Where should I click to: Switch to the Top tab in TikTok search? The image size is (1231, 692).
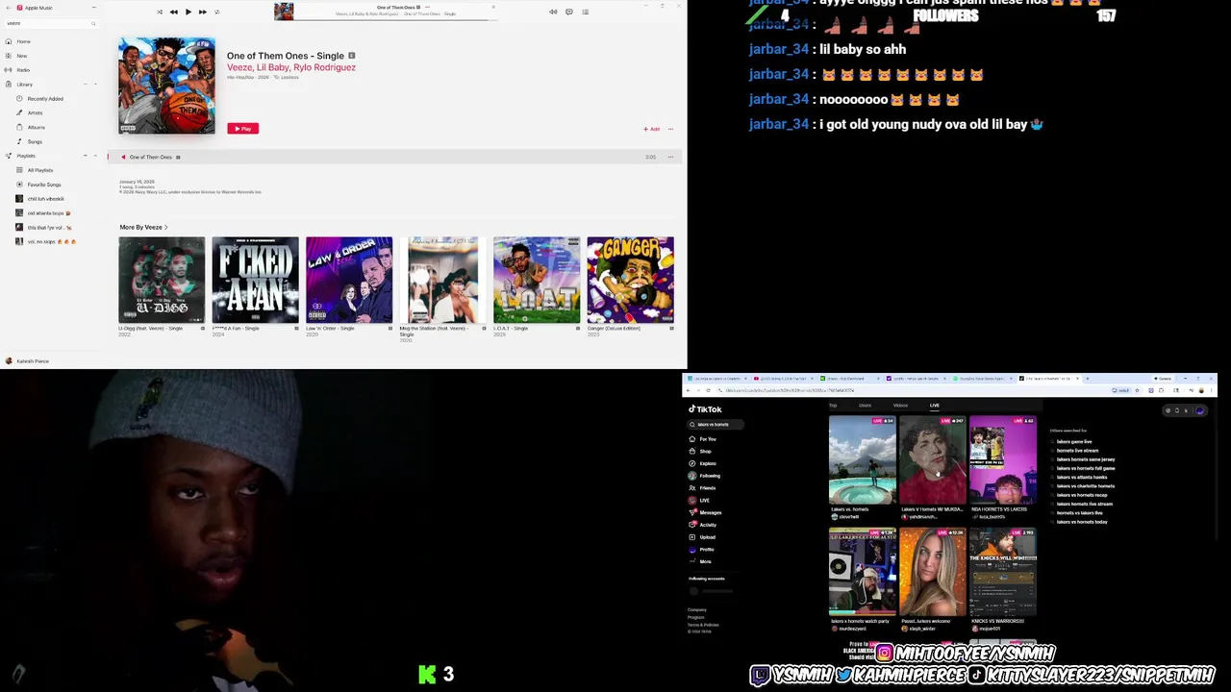click(x=833, y=406)
